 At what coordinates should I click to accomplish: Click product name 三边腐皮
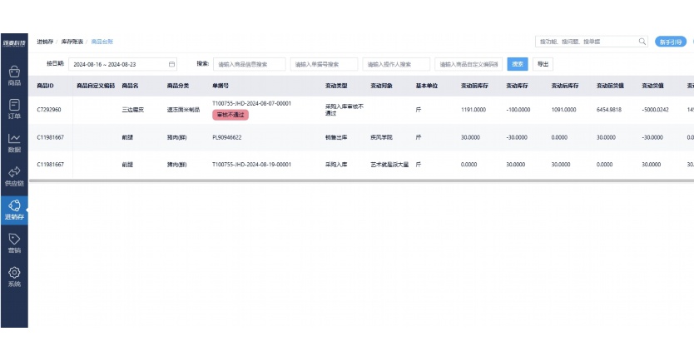[x=133, y=110]
